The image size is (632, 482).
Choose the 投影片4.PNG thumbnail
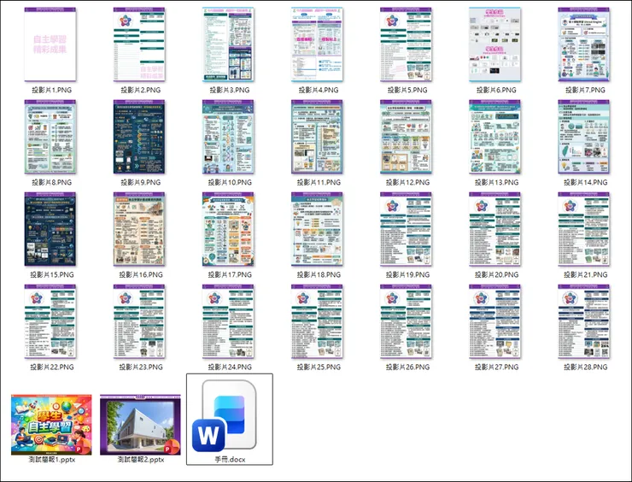tap(317, 44)
